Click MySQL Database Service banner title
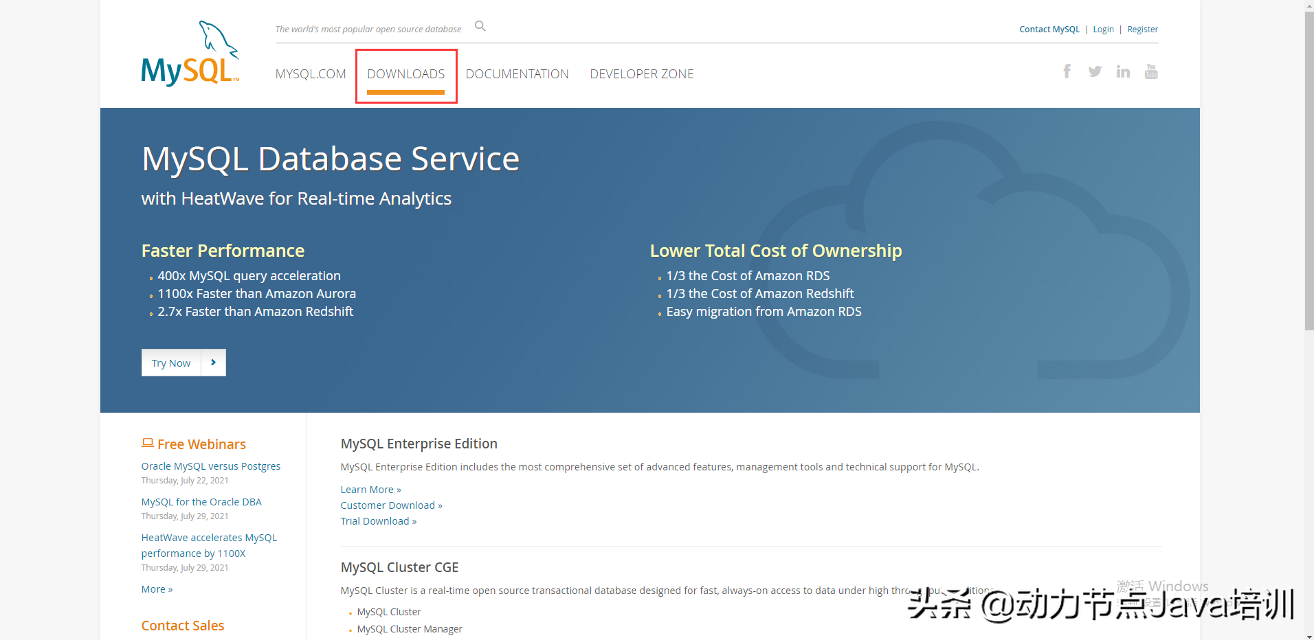1314x640 pixels. [331, 159]
